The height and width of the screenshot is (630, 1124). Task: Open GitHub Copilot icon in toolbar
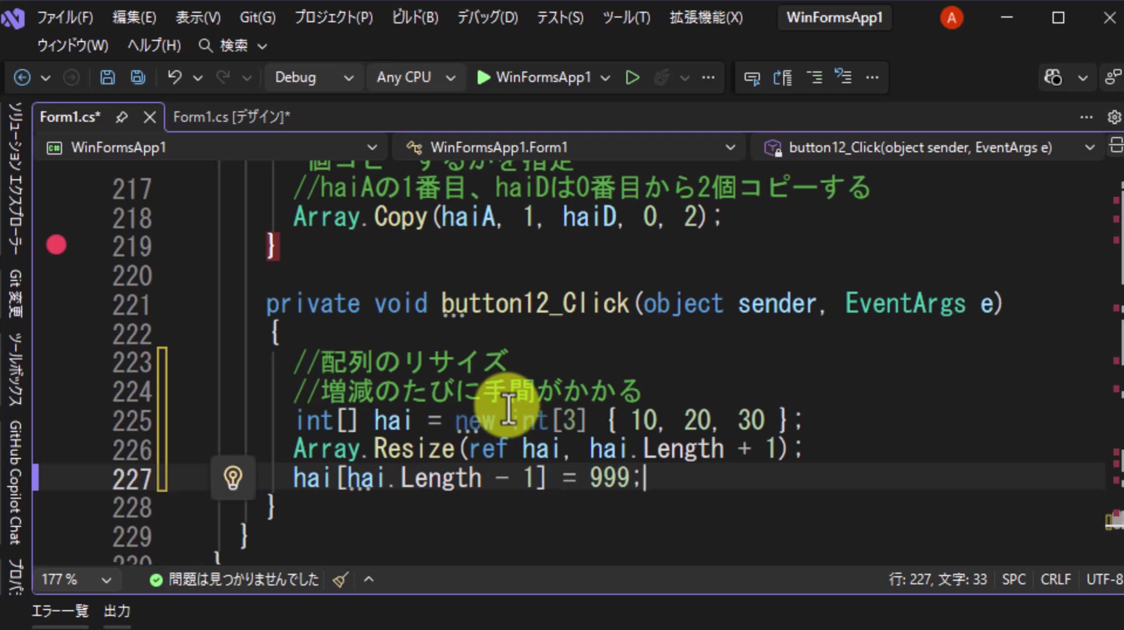1053,77
